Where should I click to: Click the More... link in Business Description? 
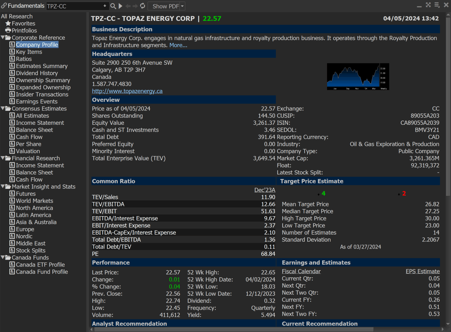[x=178, y=45]
